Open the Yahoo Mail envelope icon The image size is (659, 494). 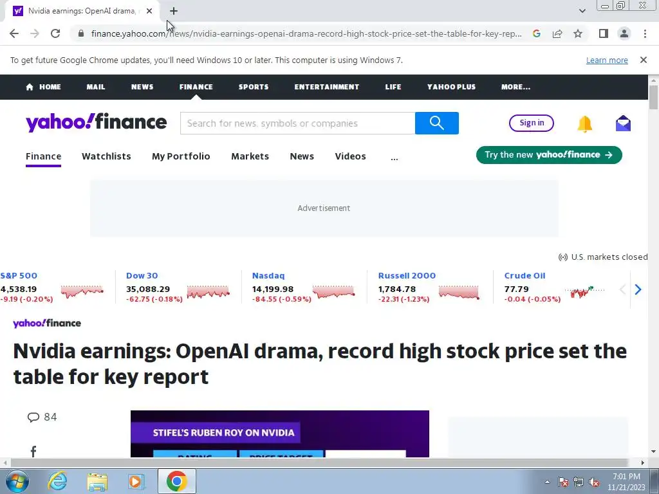click(x=623, y=123)
